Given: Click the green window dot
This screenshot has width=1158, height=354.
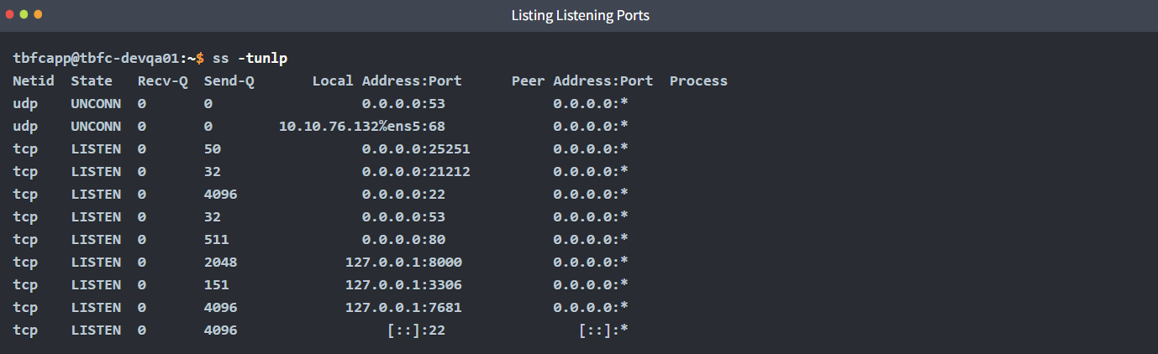Looking at the screenshot, I should coord(24,15).
